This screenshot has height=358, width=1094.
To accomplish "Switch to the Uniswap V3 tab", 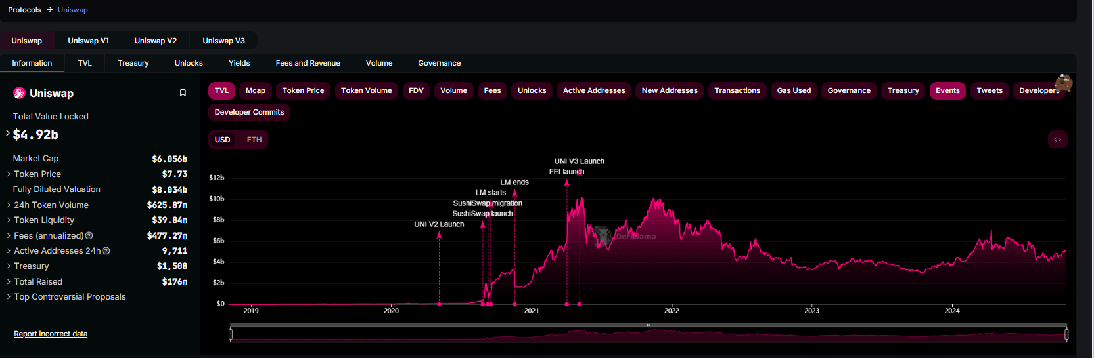I will (x=223, y=41).
